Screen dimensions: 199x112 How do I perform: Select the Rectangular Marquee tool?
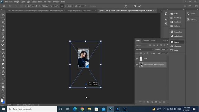pos(3,18)
